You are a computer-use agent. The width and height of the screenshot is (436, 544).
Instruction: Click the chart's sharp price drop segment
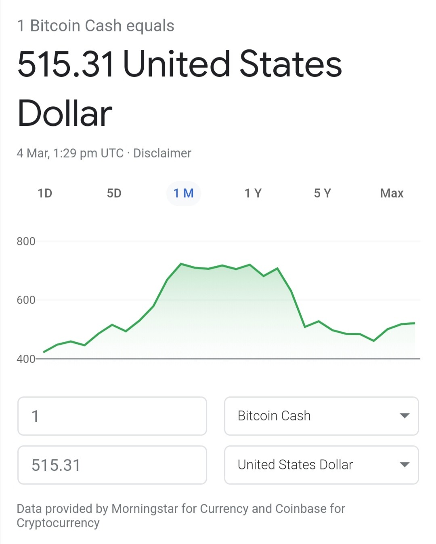[x=298, y=309]
